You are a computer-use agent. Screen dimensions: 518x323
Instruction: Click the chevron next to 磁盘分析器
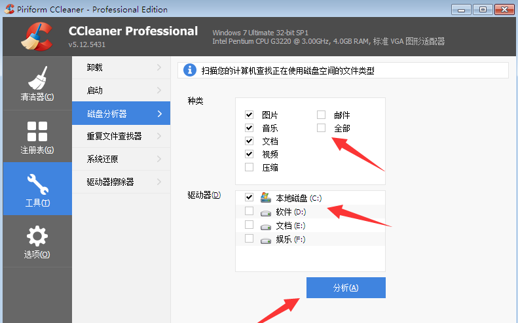(160, 114)
